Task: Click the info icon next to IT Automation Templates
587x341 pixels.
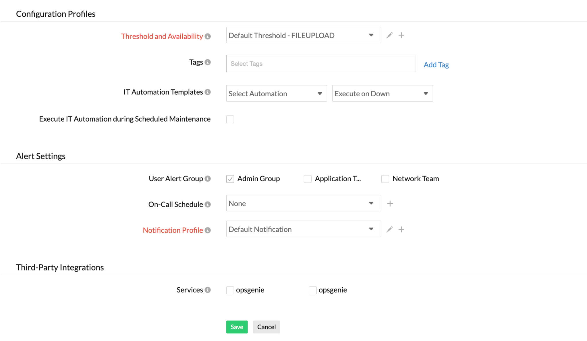Action: tap(208, 92)
